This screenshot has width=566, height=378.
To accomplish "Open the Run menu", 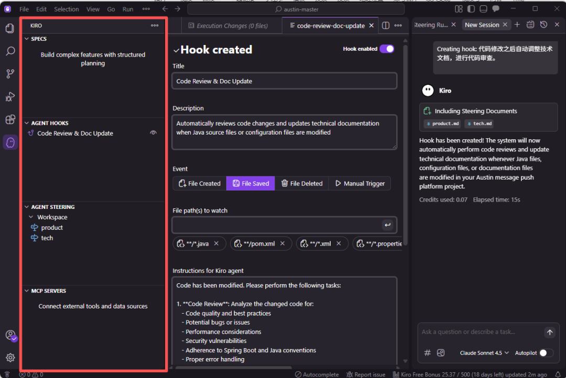I will pos(128,9).
